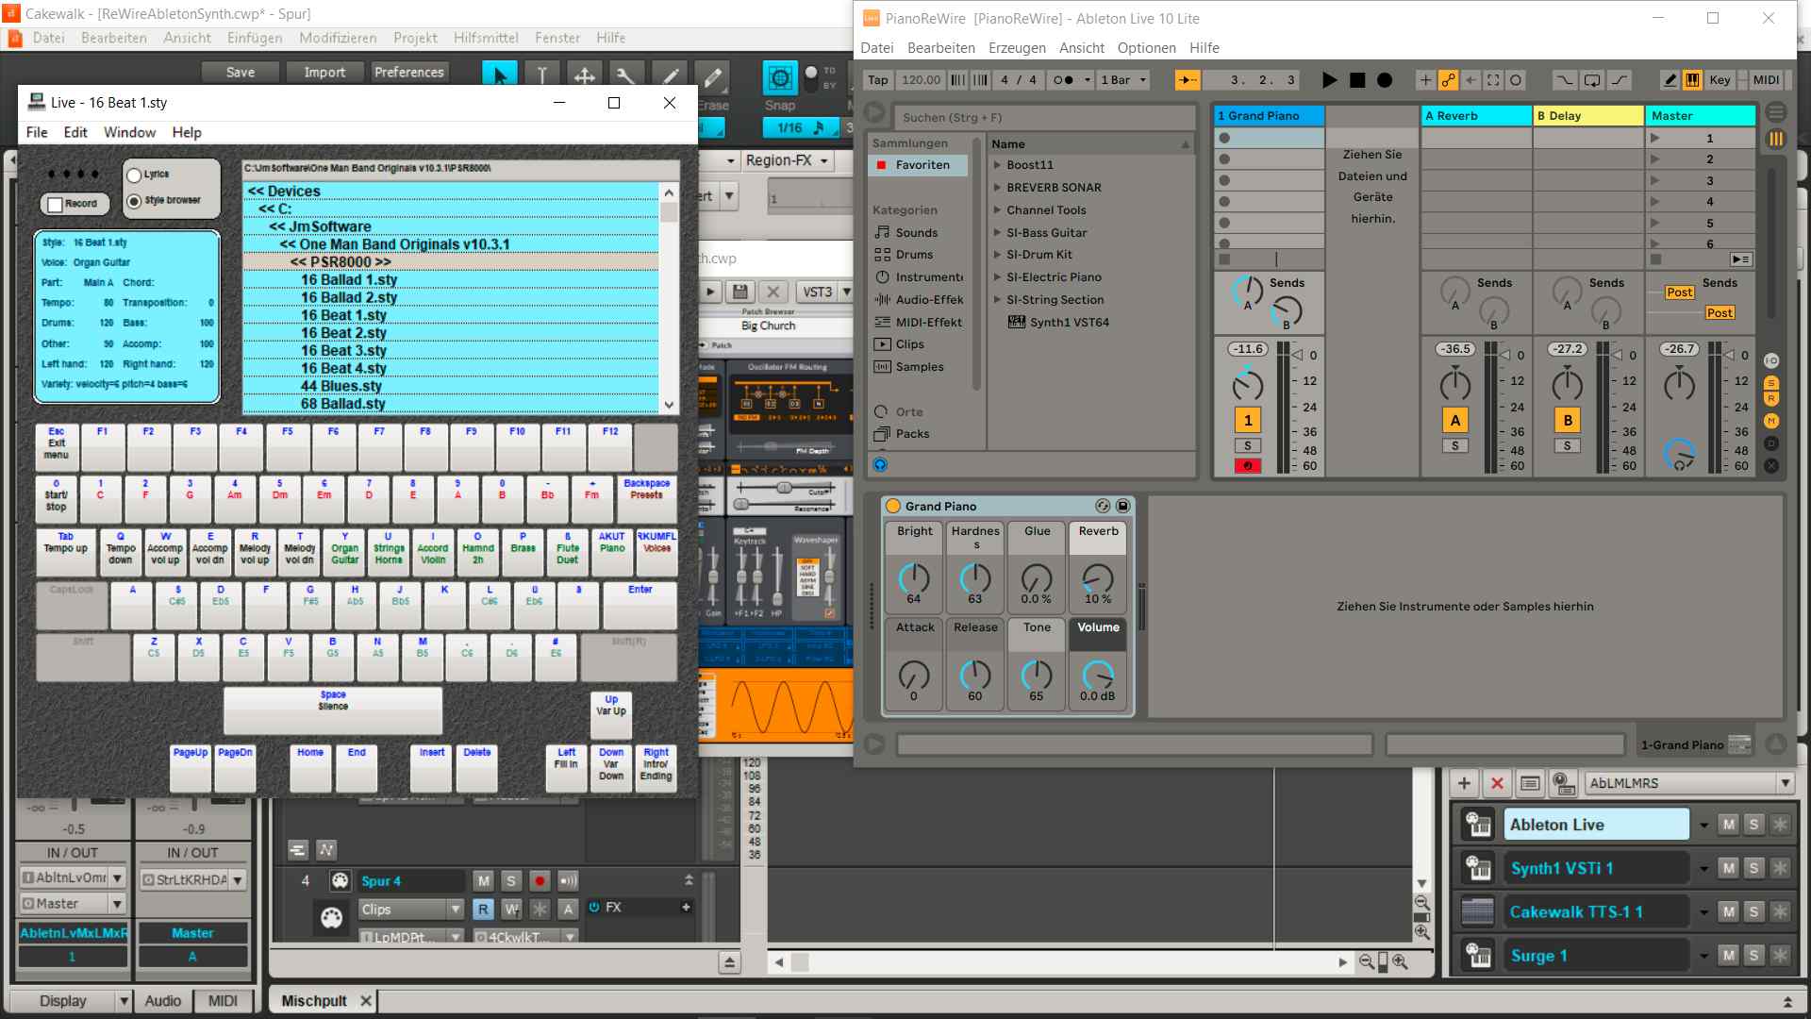Viewport: 1811px width, 1019px height.
Task: Enable Key map mode in Ableton
Action: coord(1720,80)
